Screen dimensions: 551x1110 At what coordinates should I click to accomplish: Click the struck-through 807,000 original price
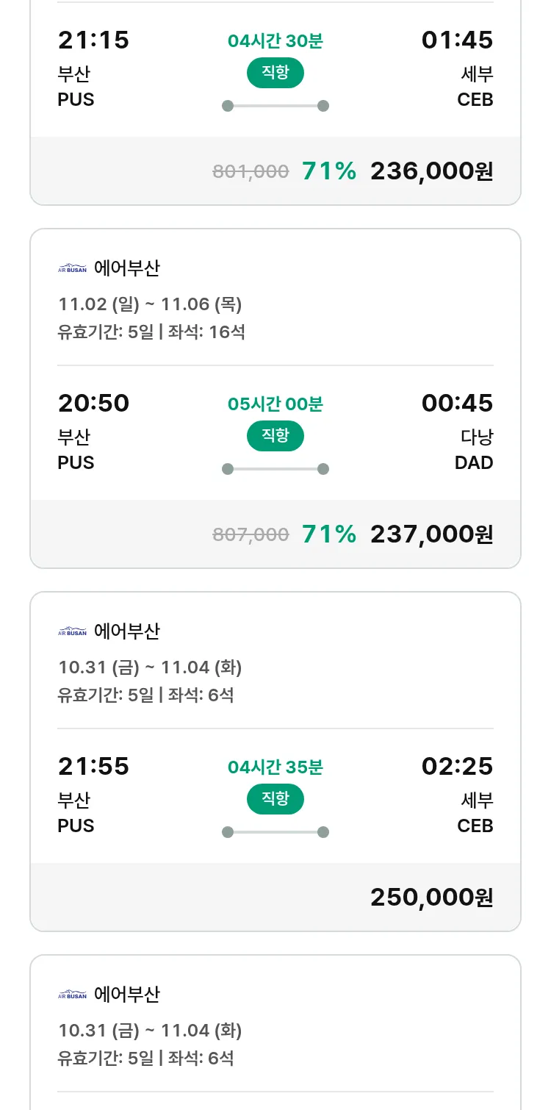point(251,535)
